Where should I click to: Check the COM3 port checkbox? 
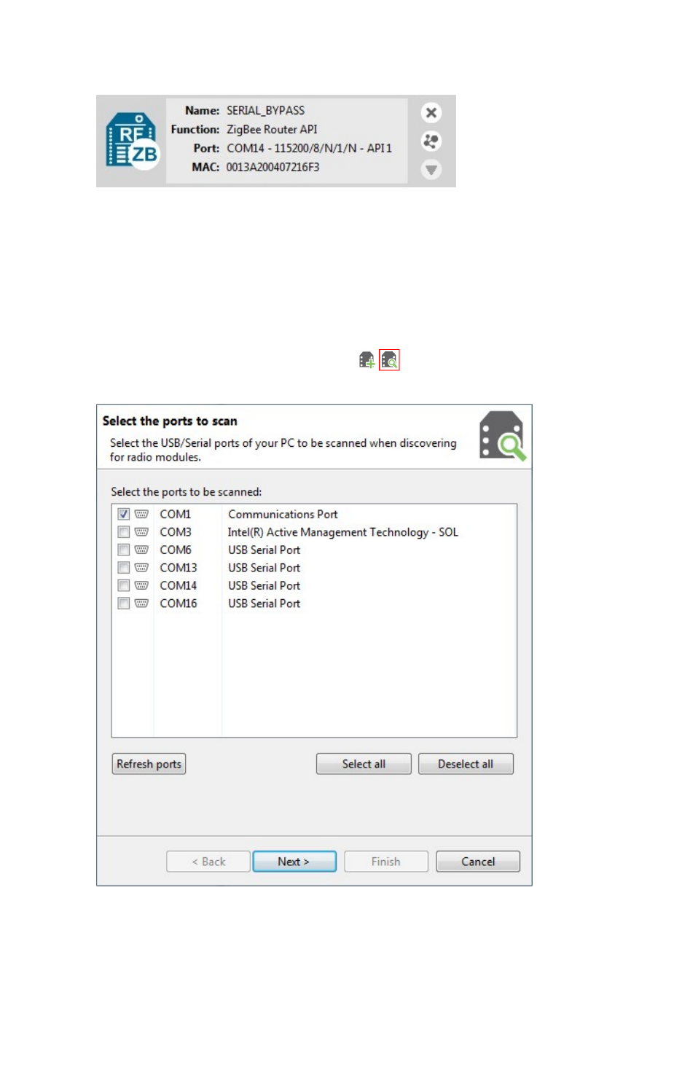tap(124, 533)
